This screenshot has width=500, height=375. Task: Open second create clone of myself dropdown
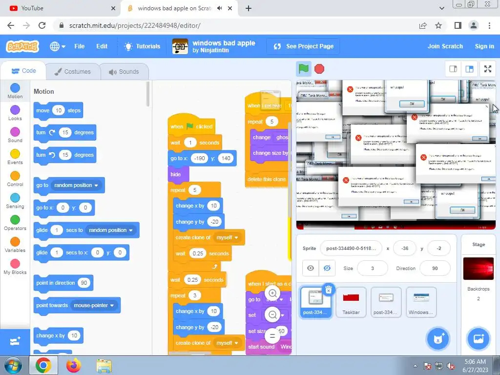[x=228, y=343]
